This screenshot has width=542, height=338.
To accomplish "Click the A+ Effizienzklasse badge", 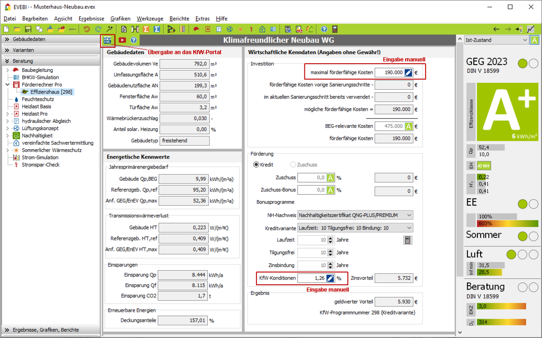I will tap(508, 112).
